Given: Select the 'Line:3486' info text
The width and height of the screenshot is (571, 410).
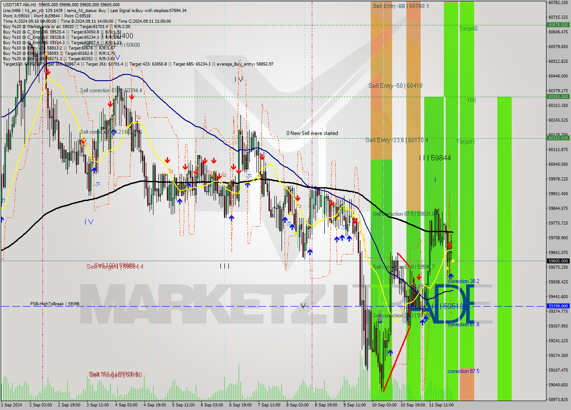Looking at the screenshot, I should click(x=11, y=10).
